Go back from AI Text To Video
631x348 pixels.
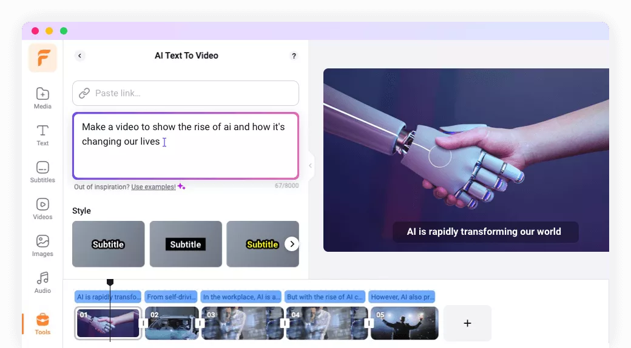[x=79, y=56]
